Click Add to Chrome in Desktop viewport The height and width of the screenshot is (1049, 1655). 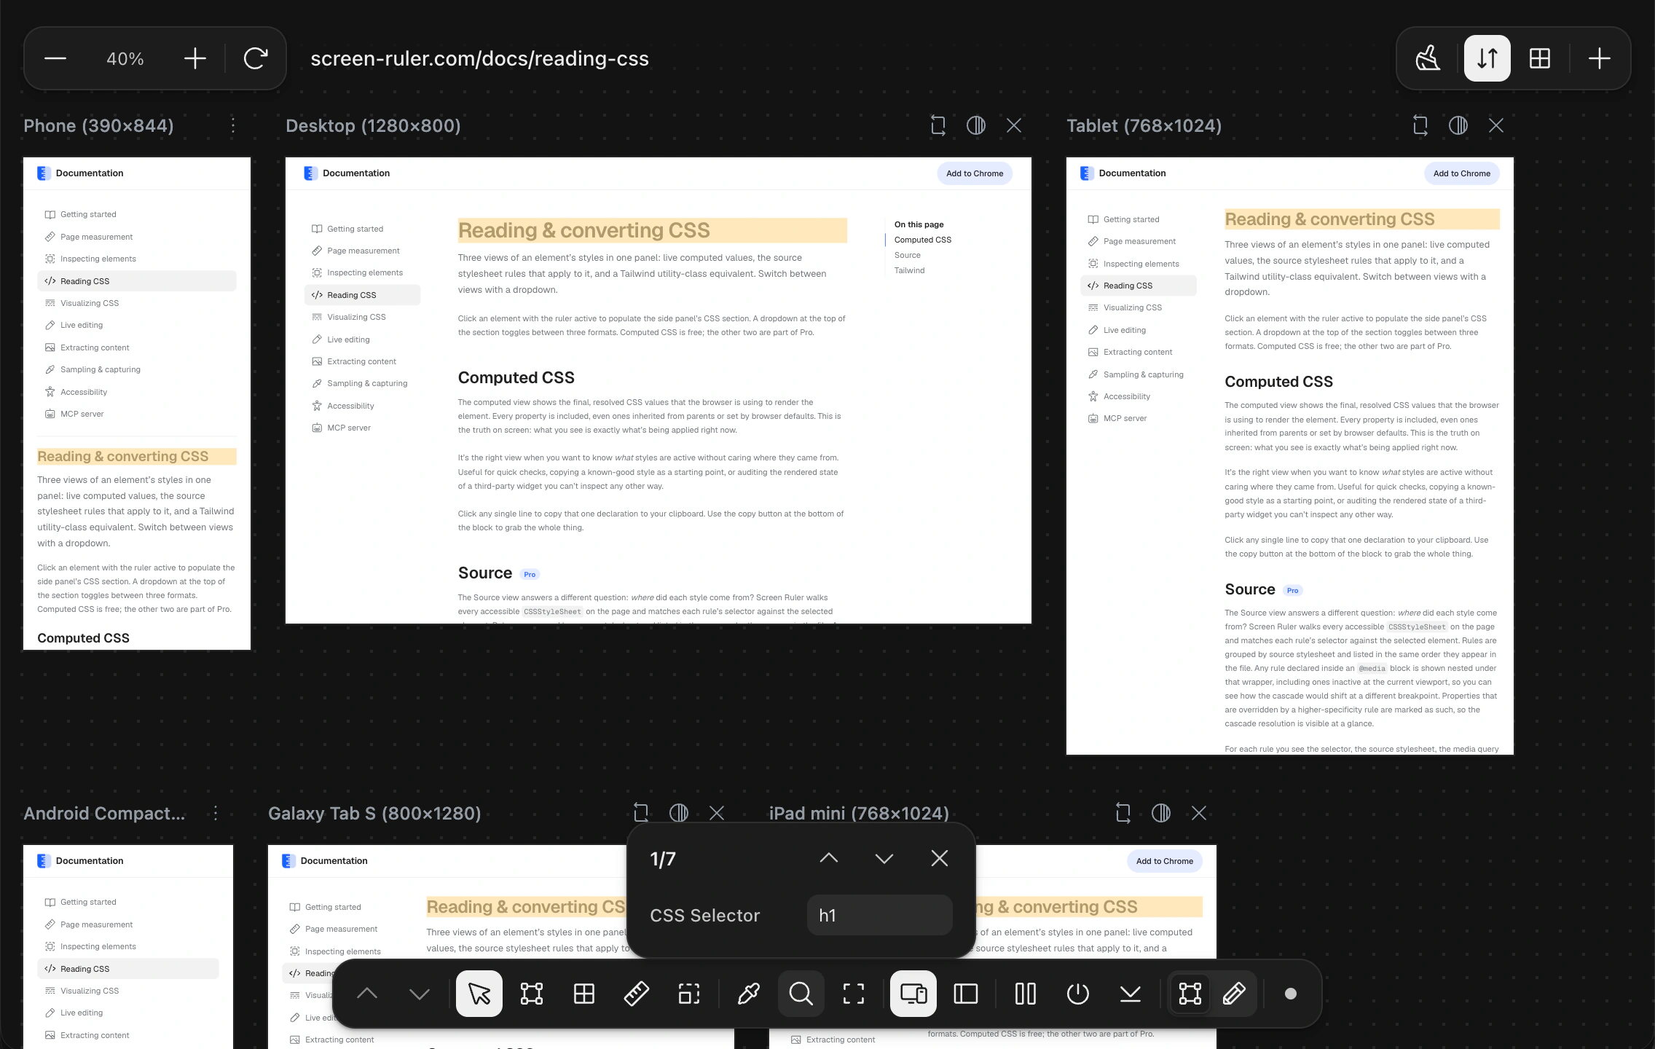(975, 173)
